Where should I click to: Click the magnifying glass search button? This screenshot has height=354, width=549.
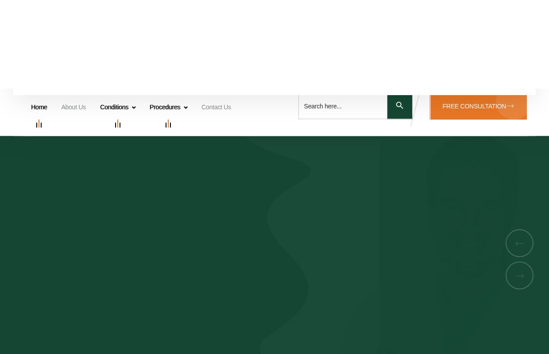(399, 106)
